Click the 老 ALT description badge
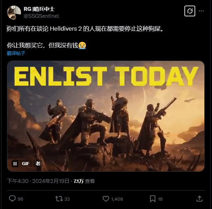 point(38,164)
